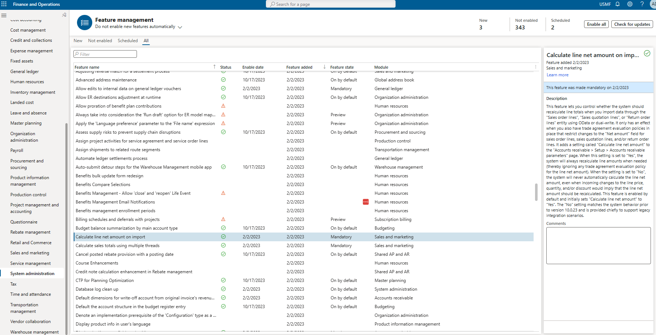
Task: Open the Scheduled tab
Action: (127, 40)
